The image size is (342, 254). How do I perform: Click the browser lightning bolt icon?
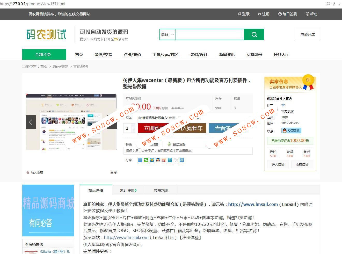click(334, 4)
